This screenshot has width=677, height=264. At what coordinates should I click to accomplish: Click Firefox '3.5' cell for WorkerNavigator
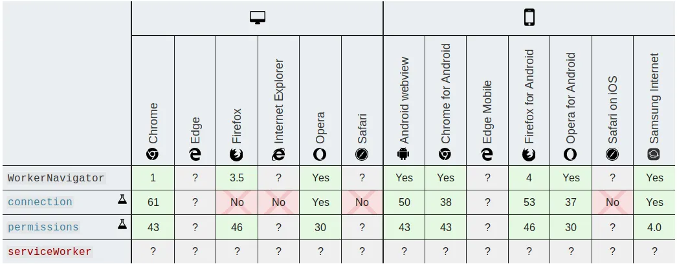[237, 178]
